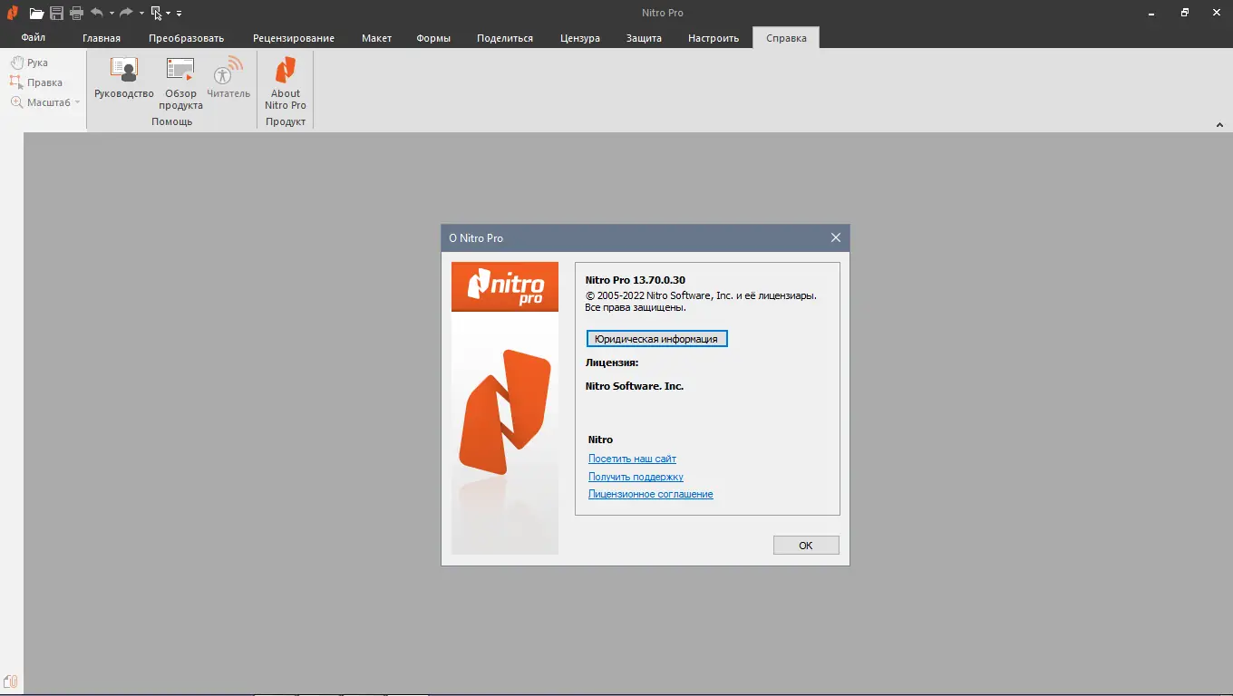Click the Nitro logo in the title bar
This screenshot has width=1233, height=696.
tap(13, 13)
